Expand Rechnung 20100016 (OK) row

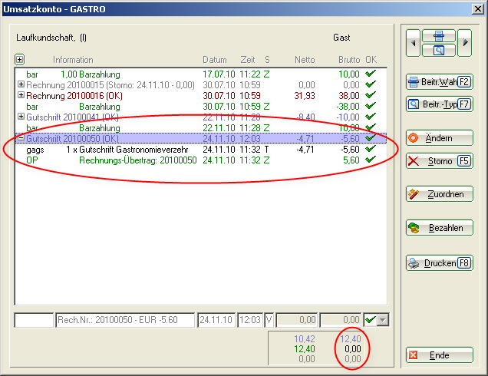(x=21, y=94)
